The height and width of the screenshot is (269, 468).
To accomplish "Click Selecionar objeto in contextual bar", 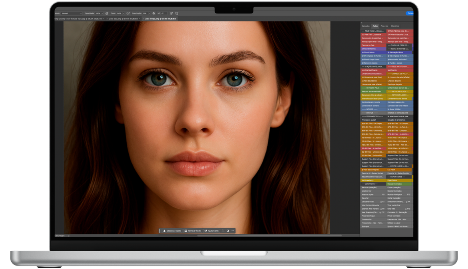I will [171, 231].
